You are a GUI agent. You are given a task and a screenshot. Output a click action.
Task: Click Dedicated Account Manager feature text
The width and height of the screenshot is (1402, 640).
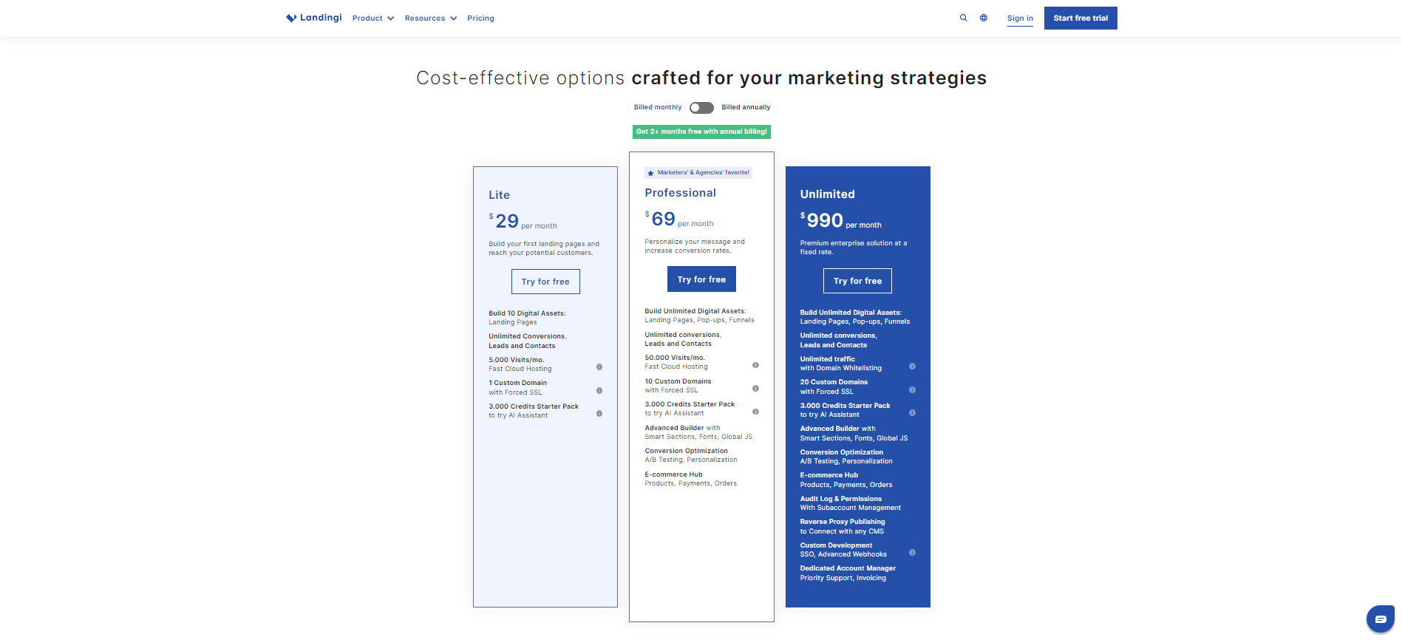click(x=848, y=573)
